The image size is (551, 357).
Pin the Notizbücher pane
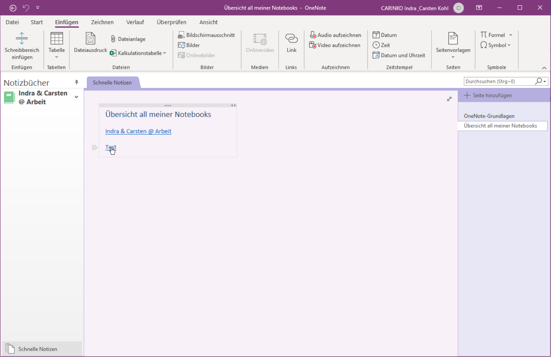[x=76, y=82]
